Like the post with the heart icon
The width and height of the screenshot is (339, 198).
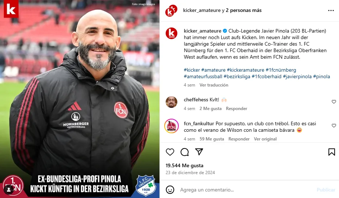pyautogui.click(x=170, y=152)
